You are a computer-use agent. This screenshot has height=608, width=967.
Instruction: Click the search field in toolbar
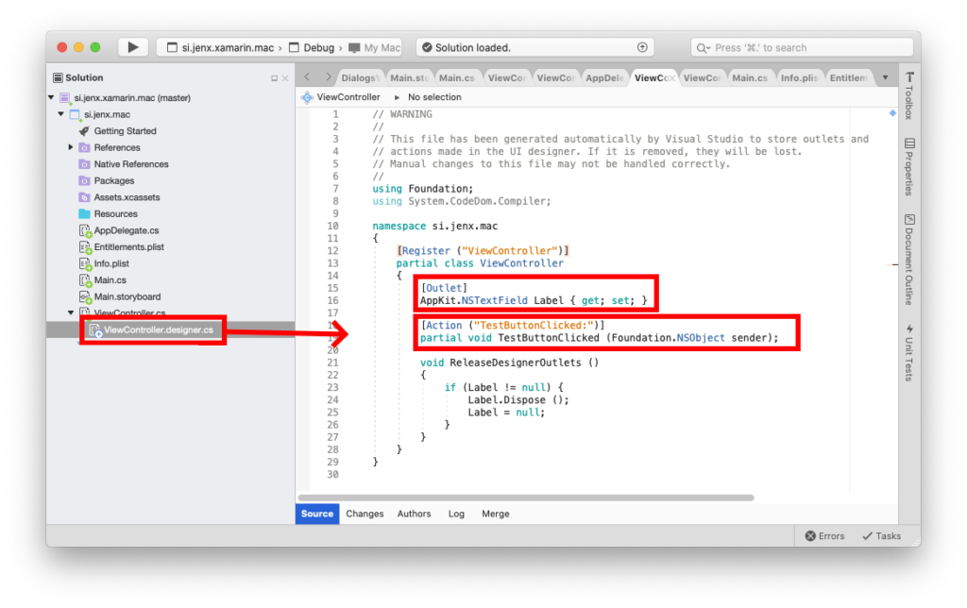803,47
